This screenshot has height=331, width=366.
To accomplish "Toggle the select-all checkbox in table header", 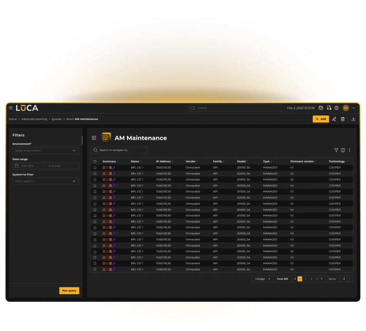I will 95,162.
